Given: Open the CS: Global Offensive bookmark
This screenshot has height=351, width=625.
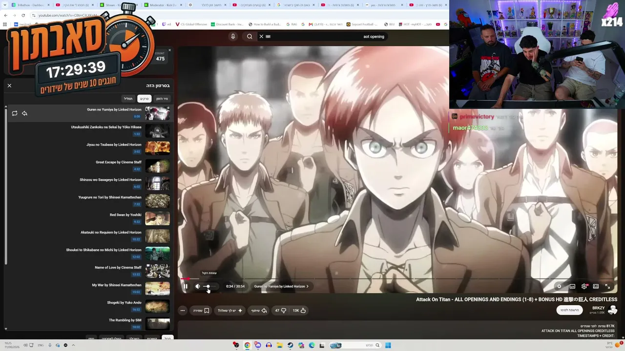Looking at the screenshot, I should pyautogui.click(x=191, y=24).
